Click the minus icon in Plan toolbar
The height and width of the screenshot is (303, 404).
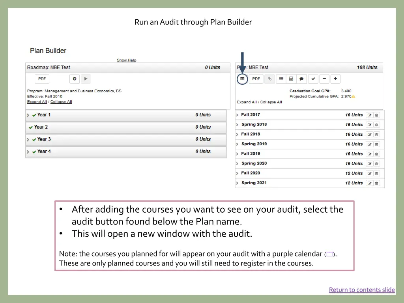[x=324, y=79]
